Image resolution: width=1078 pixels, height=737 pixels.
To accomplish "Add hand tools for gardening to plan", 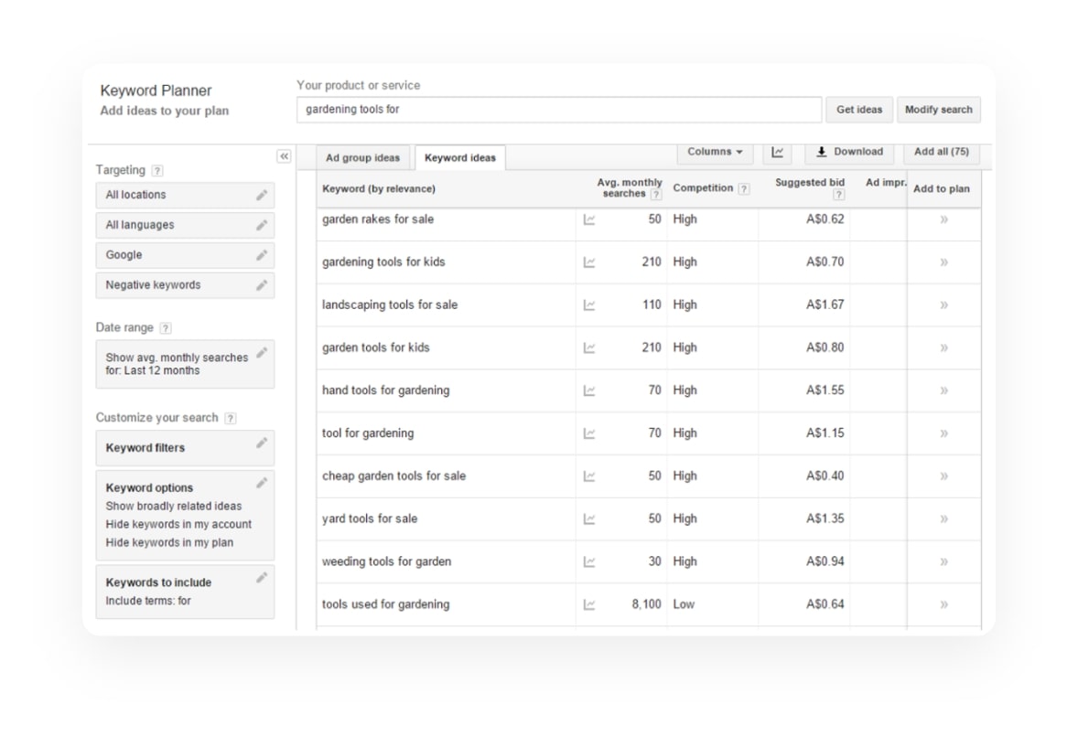I will (x=944, y=390).
